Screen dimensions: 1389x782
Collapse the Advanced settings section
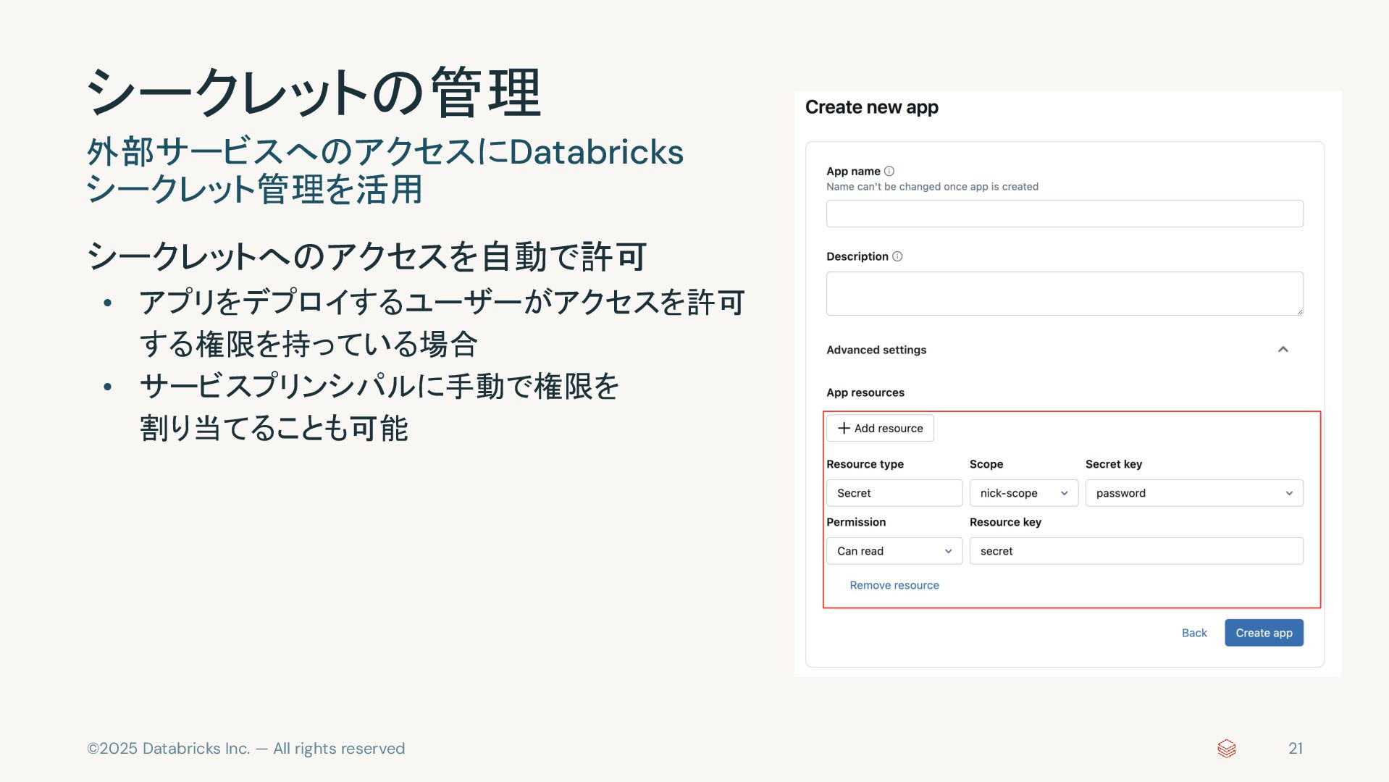(x=1283, y=350)
